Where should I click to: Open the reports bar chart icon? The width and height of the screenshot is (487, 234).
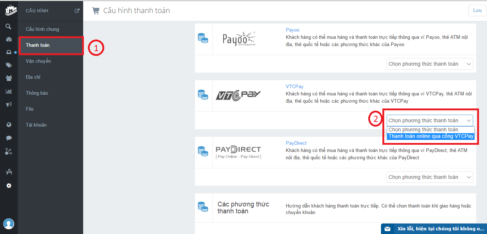point(9,91)
